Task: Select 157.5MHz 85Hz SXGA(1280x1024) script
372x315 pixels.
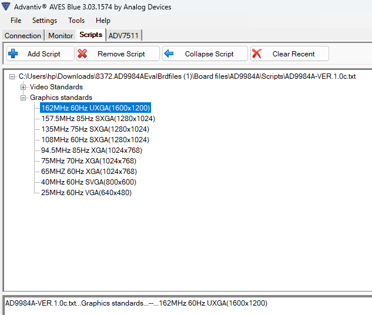Action: [x=98, y=119]
